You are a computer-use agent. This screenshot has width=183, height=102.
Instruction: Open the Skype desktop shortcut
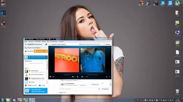[163, 4]
